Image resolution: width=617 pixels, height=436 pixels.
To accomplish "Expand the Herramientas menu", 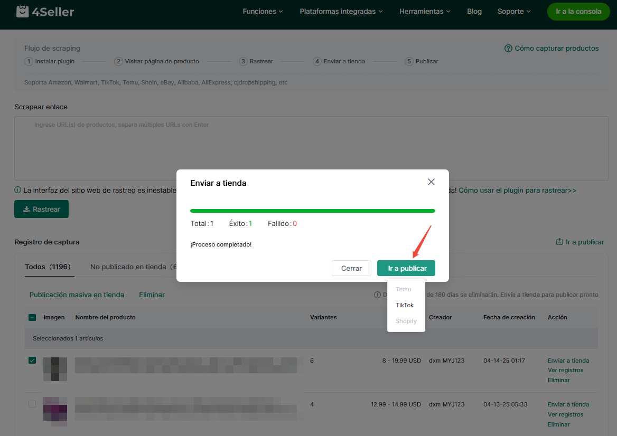I will [x=425, y=11].
